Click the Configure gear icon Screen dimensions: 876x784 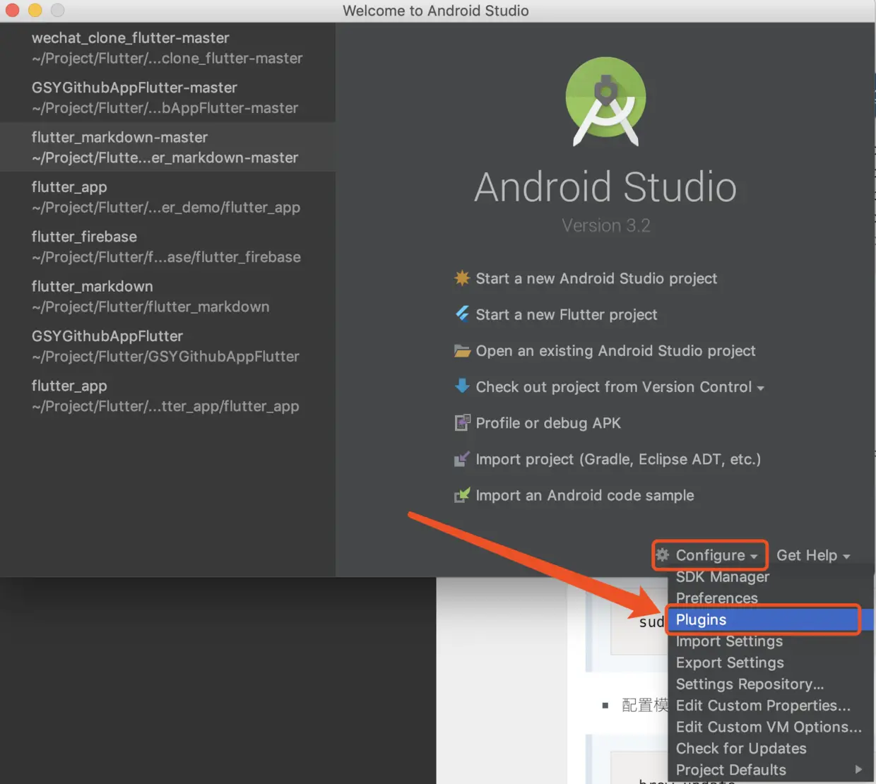[663, 555]
